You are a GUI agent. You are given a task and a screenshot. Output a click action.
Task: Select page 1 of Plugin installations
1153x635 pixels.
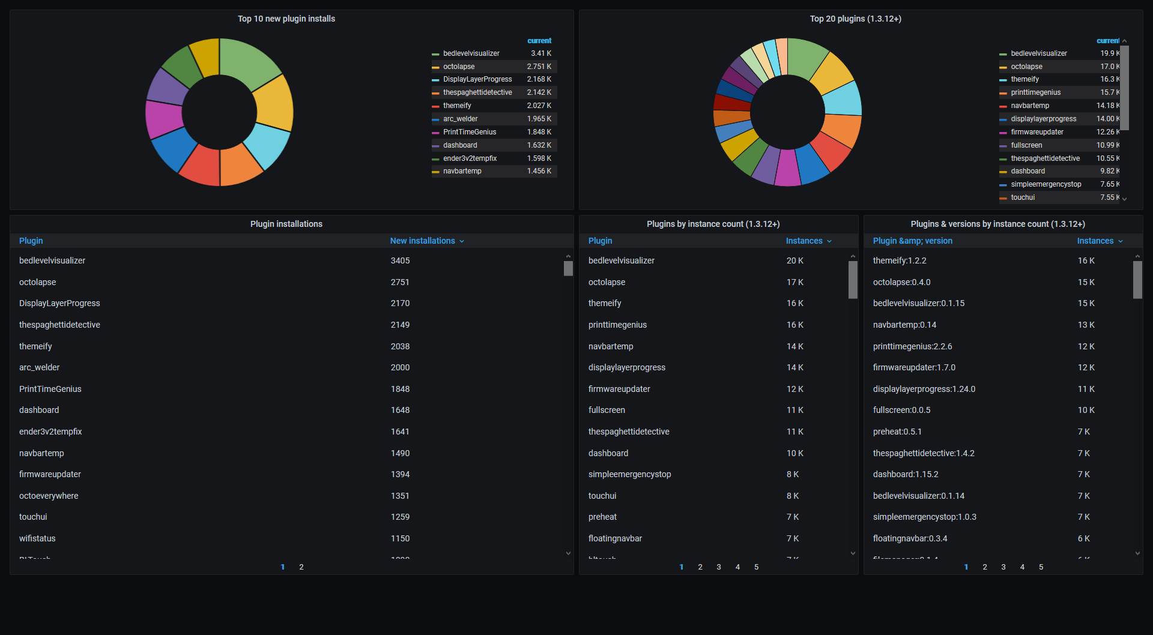click(x=283, y=567)
